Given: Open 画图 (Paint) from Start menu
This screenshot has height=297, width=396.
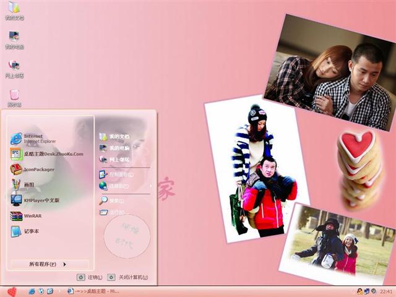Looking at the screenshot, I should coord(28,184).
